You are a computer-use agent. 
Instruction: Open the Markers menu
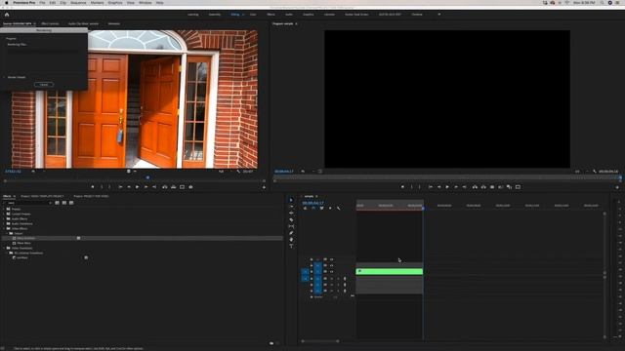[97, 3]
